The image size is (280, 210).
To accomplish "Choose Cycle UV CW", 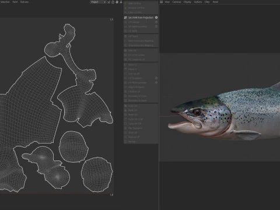I will tap(141, 124).
